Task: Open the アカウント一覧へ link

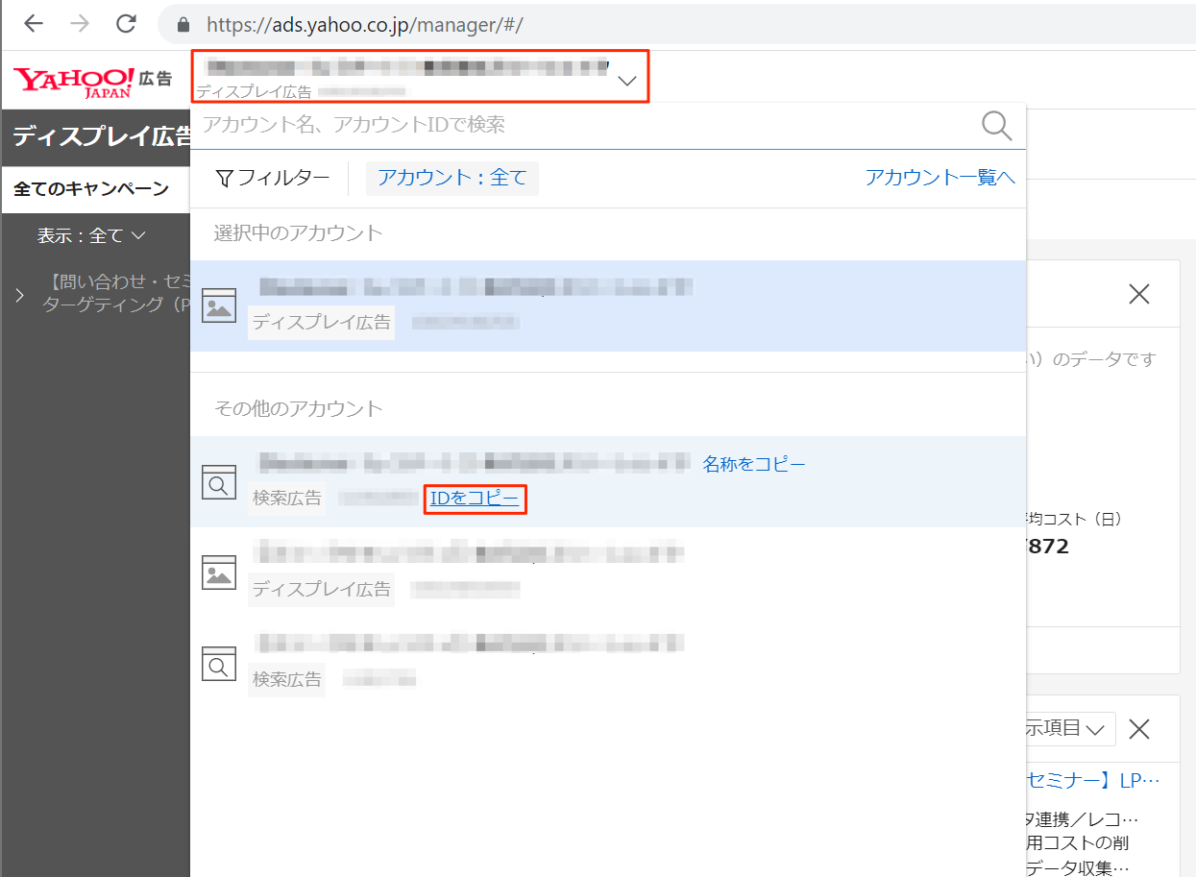Action: (x=940, y=178)
